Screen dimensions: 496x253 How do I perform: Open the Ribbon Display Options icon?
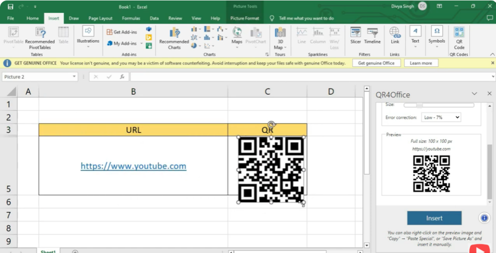[x=439, y=6]
